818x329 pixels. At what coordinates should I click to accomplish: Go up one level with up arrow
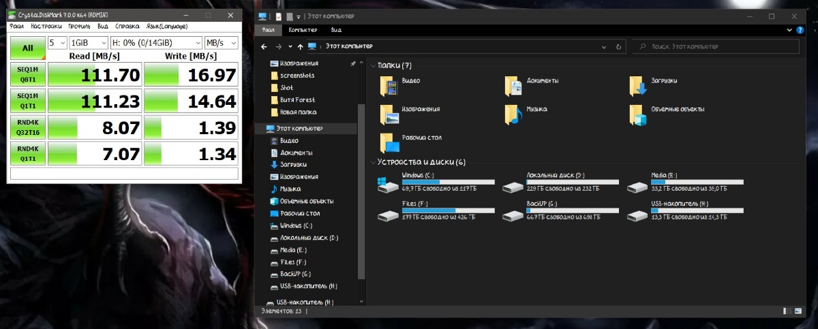click(x=300, y=47)
